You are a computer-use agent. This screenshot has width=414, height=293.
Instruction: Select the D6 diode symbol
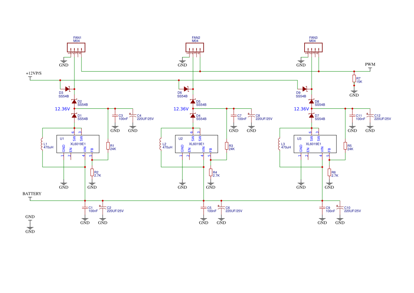tap(186, 89)
